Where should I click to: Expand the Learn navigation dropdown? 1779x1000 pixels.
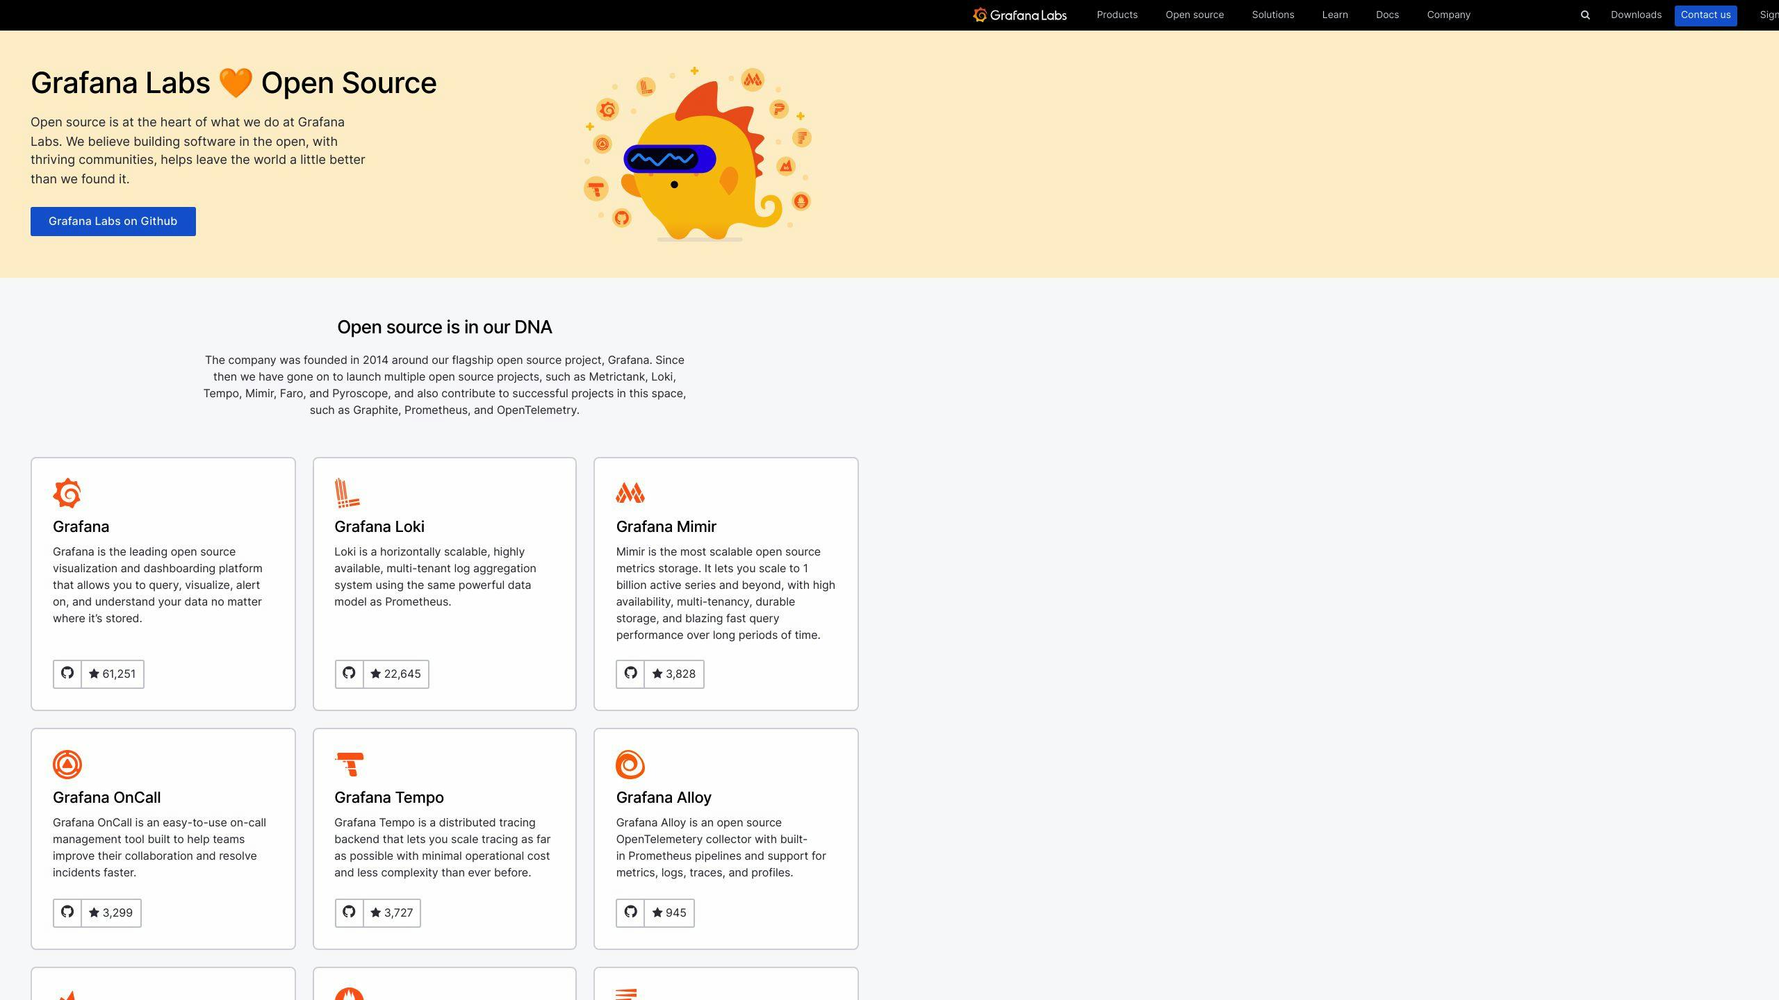(1334, 15)
